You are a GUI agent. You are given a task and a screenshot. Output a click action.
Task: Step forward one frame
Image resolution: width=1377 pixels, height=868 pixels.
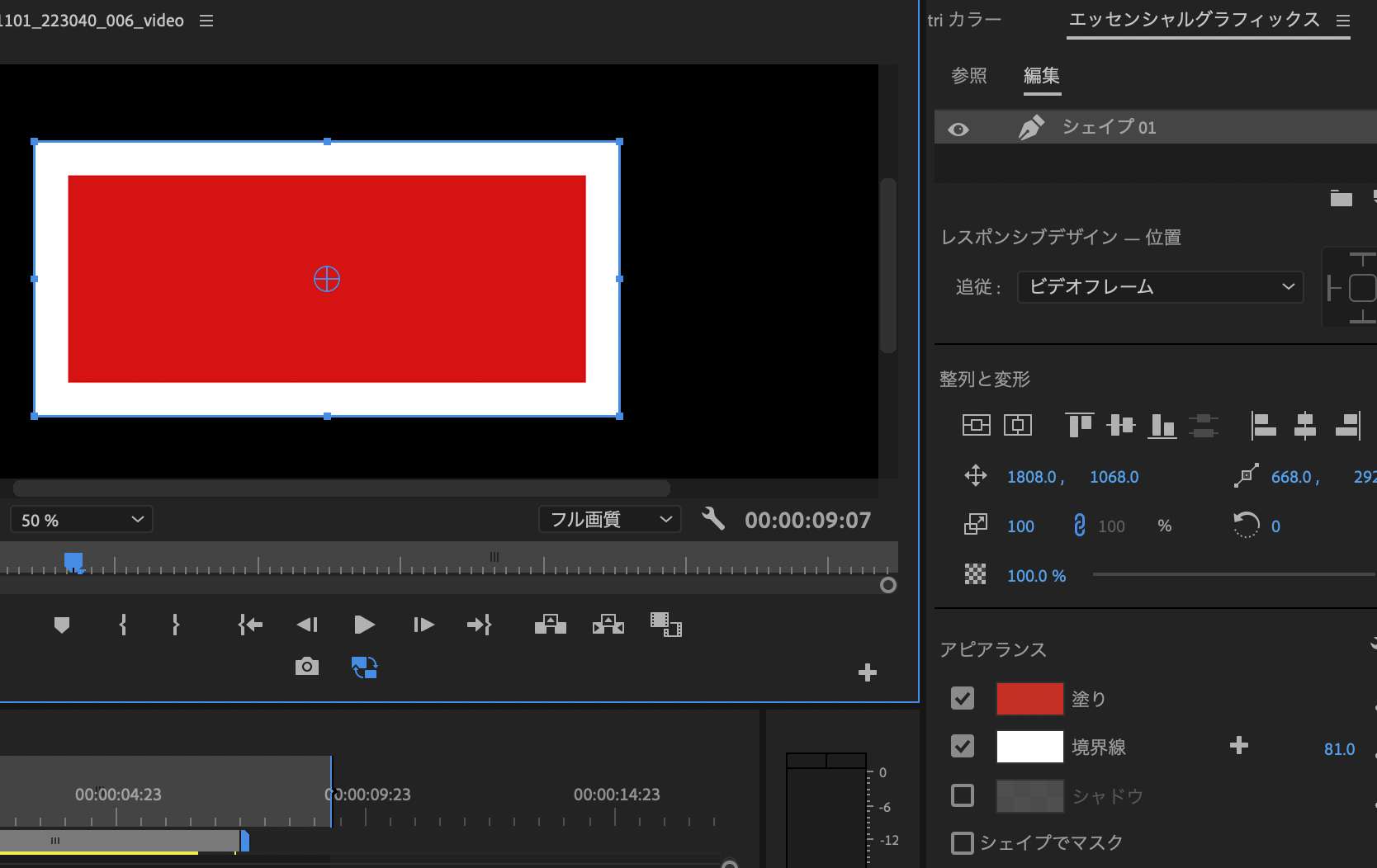pos(424,625)
